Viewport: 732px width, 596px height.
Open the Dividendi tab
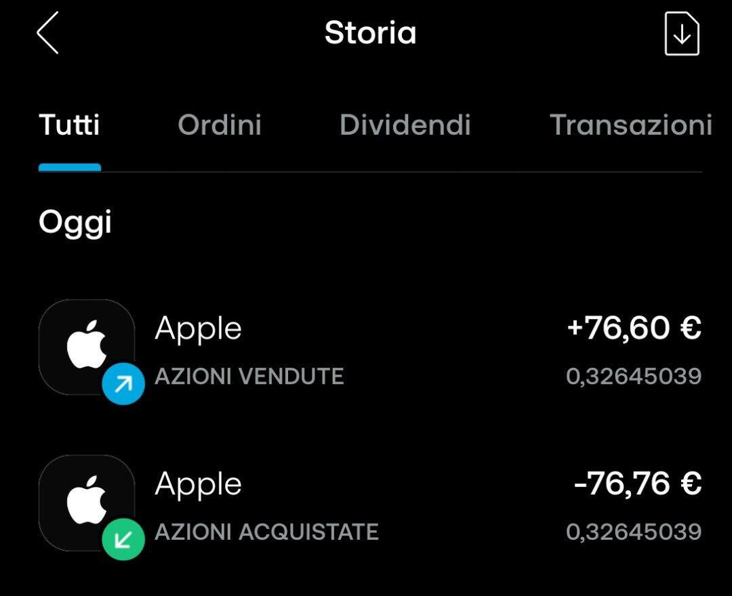point(405,125)
